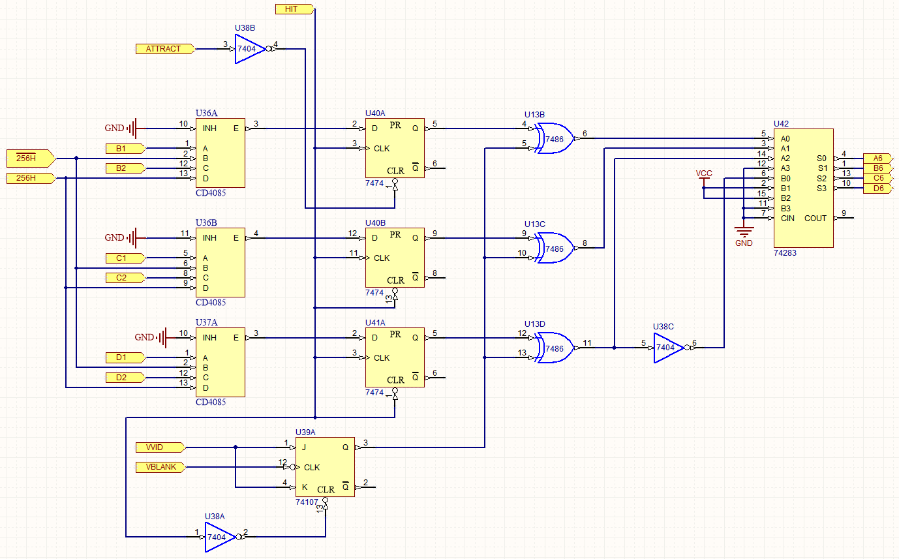Select the U36B CD4085 component body
This screenshot has width=899, height=559.
221,263
